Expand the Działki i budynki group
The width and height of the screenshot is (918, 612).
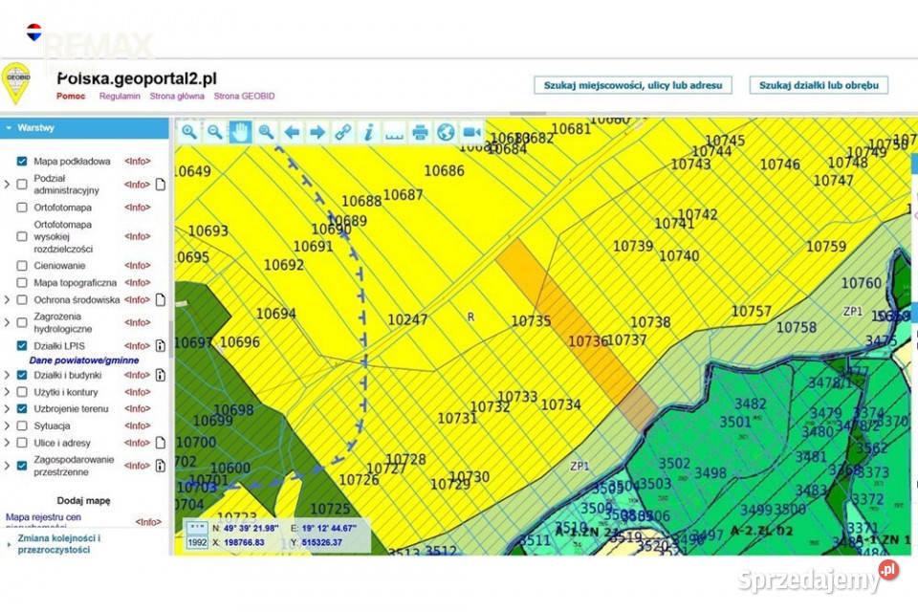7,375
